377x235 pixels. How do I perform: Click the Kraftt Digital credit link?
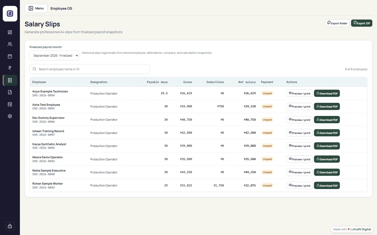[x=362, y=230]
